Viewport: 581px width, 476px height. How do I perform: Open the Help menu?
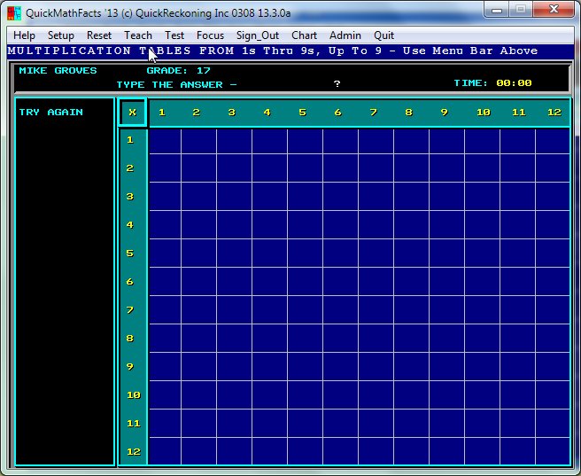[x=25, y=35]
